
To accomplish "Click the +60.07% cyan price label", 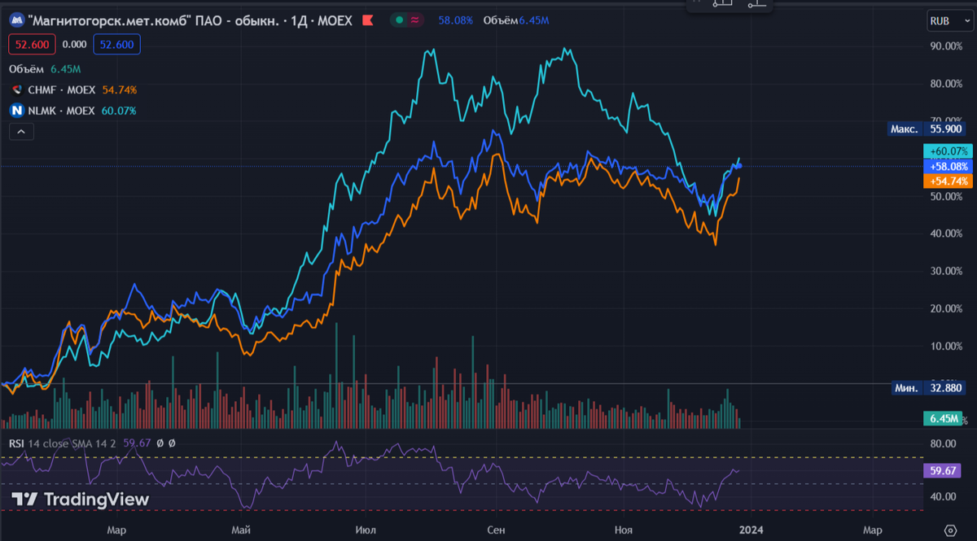I will tap(947, 151).
